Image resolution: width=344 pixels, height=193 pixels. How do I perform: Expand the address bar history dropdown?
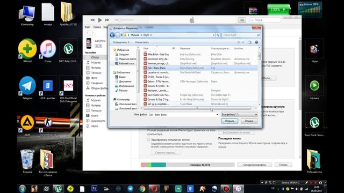point(213,35)
